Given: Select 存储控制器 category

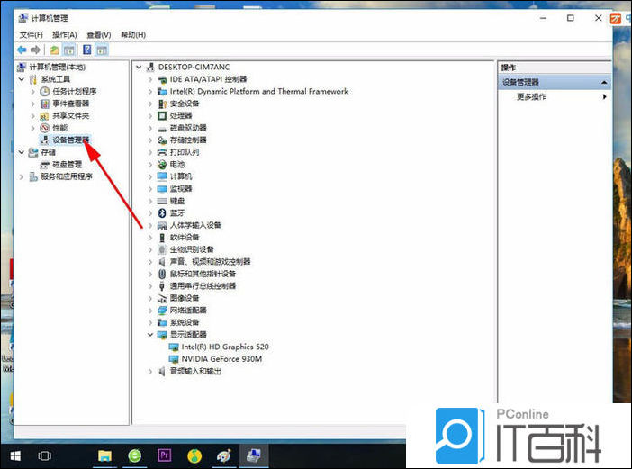Looking at the screenshot, I should point(188,140).
